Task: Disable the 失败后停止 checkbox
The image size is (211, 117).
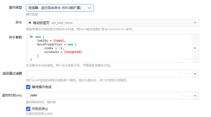Action: coord(28,109)
